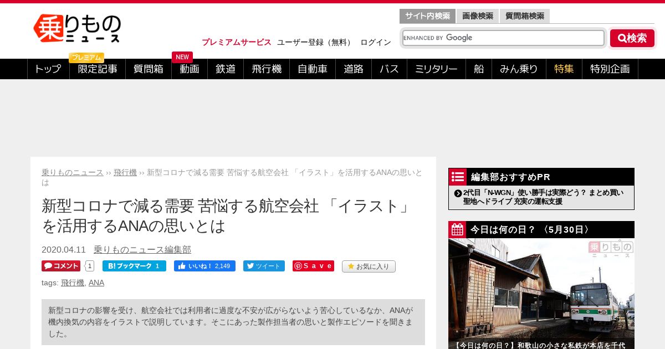Click the プレミアム badge above 限定記事

click(86, 58)
